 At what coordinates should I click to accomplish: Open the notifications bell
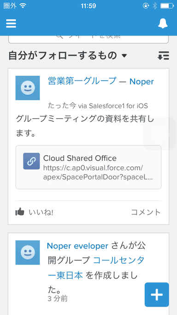[163, 24]
